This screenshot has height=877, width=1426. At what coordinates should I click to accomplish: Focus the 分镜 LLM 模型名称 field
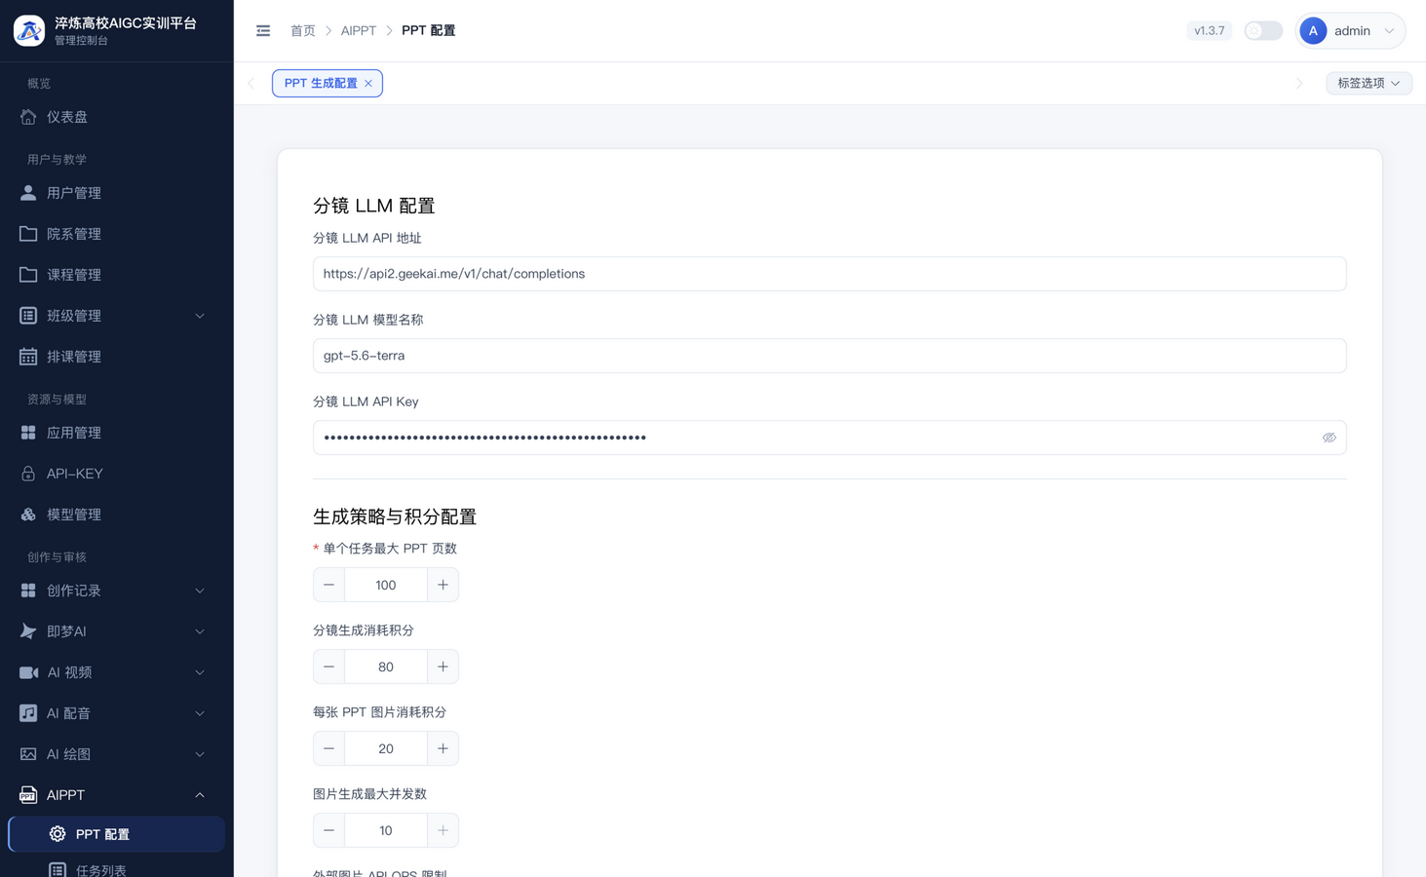click(829, 356)
